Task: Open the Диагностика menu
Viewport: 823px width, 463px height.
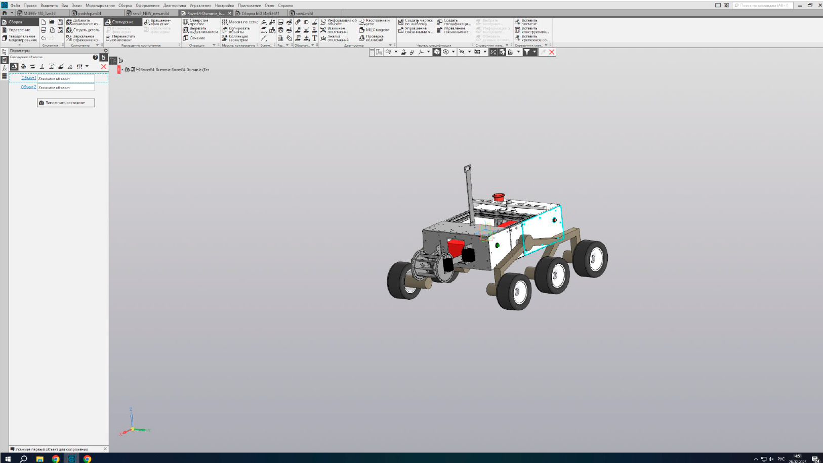Action: click(174, 6)
